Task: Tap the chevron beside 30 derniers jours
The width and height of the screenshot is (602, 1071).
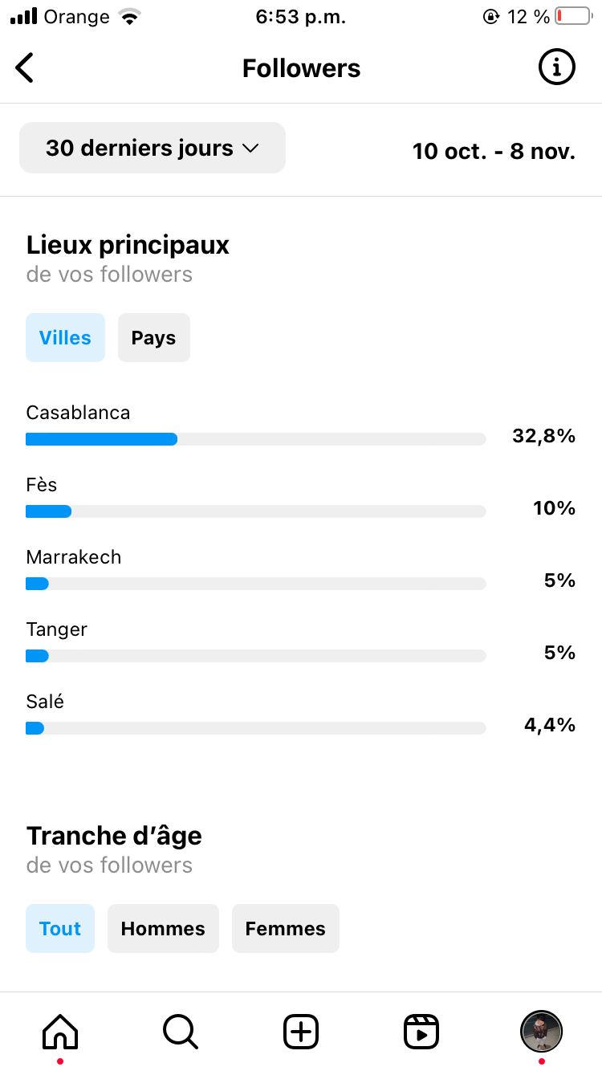Action: tap(250, 149)
